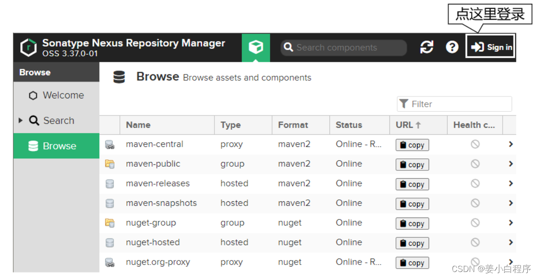Image resolution: width=538 pixels, height=278 pixels.
Task: Click the database icon beside Browse title
Action: coord(119,77)
